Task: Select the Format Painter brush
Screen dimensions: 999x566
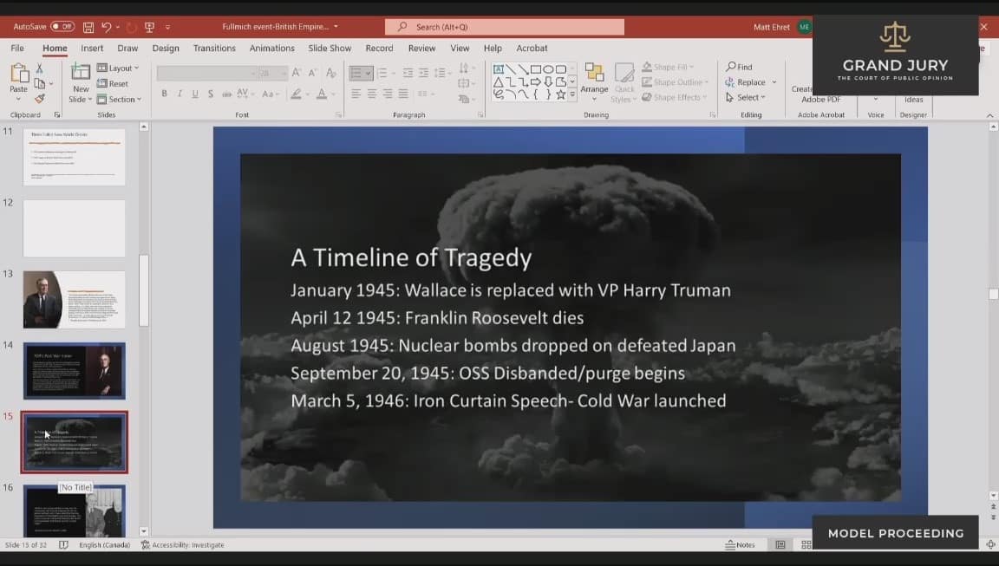Action: tap(40, 99)
